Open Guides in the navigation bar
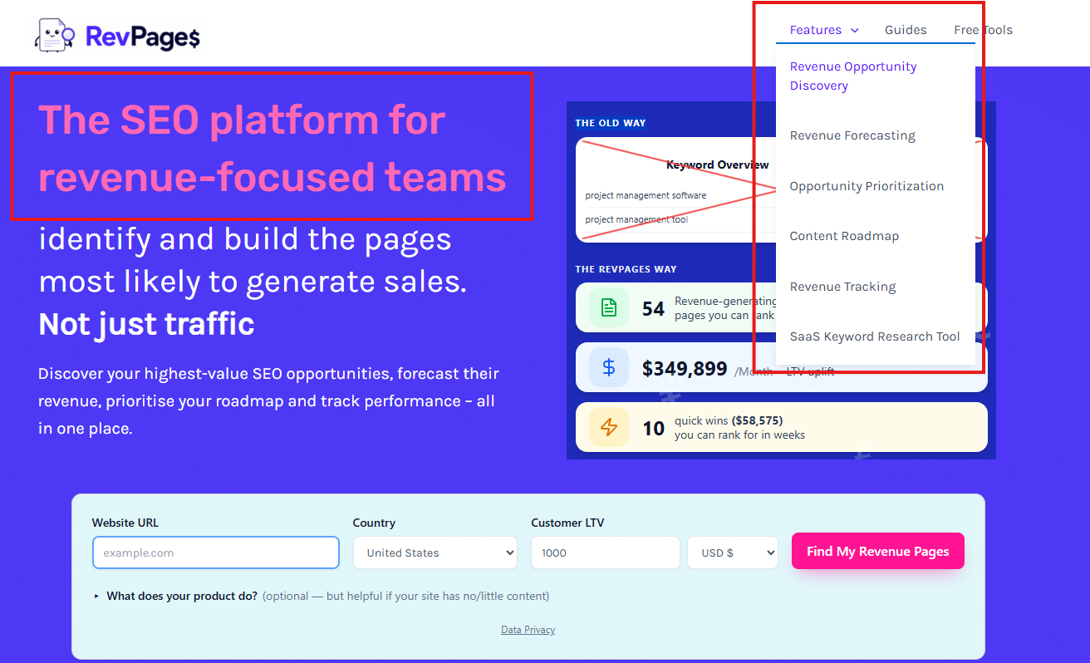 click(x=906, y=30)
